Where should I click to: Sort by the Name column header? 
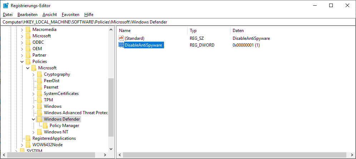pyautogui.click(x=152, y=31)
